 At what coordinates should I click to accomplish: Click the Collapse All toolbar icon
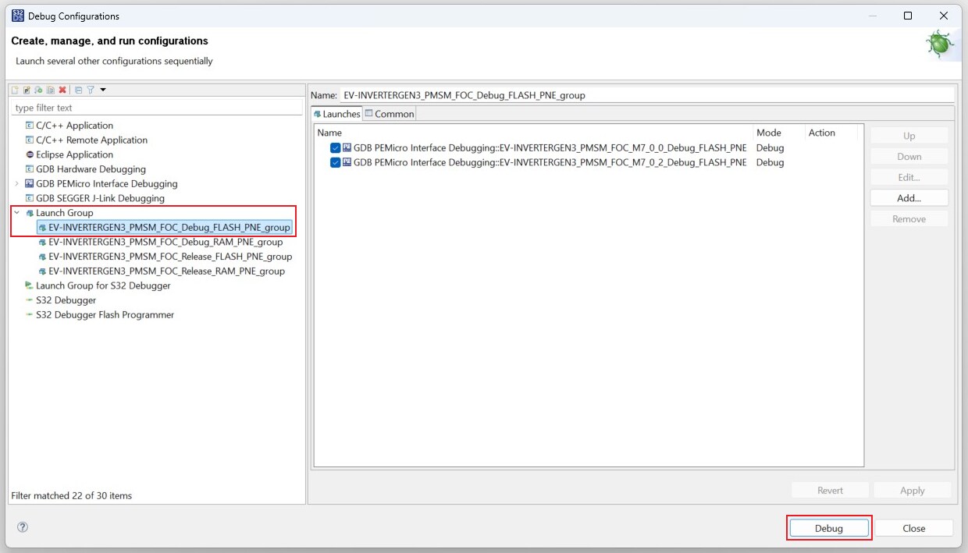click(x=78, y=90)
